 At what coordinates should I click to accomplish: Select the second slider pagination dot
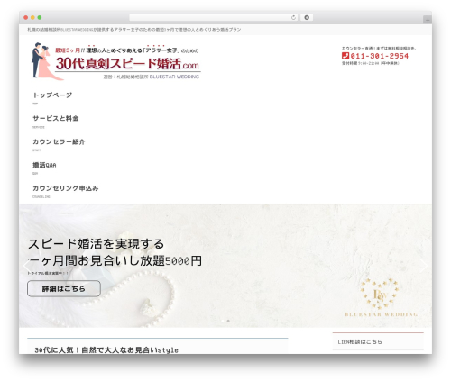tap(228, 321)
